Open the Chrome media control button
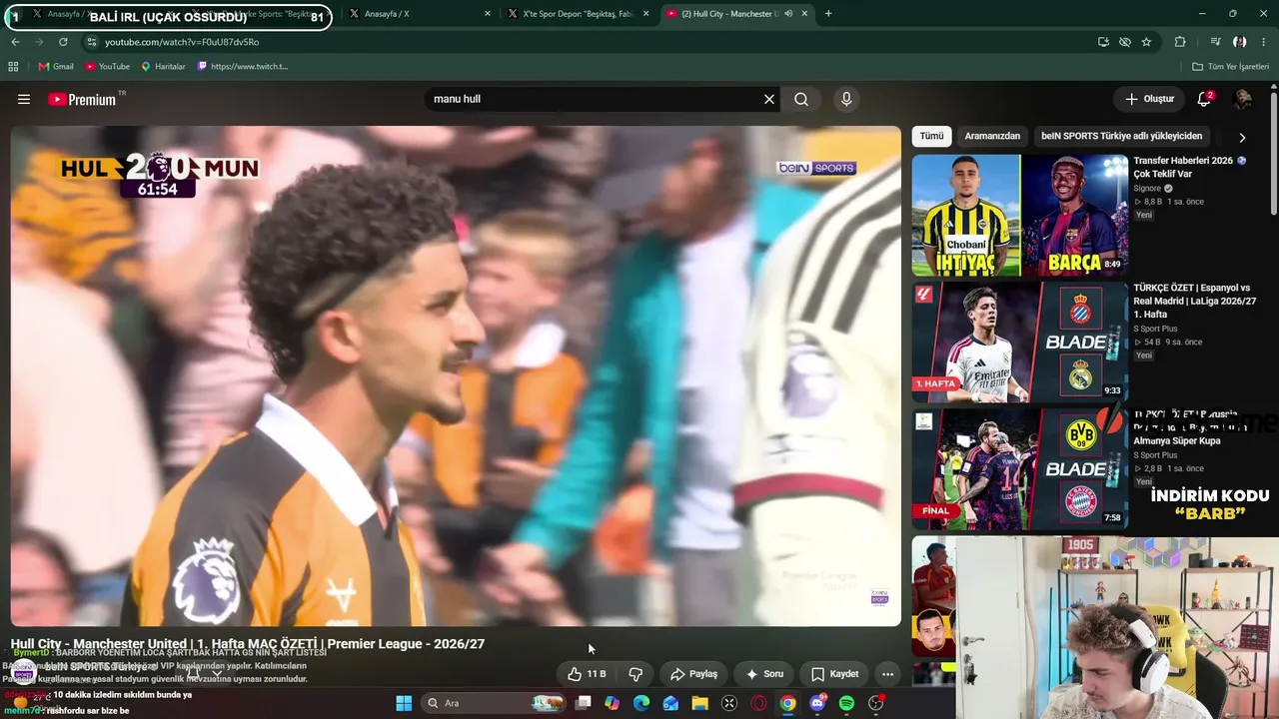The image size is (1279, 719). [1215, 42]
